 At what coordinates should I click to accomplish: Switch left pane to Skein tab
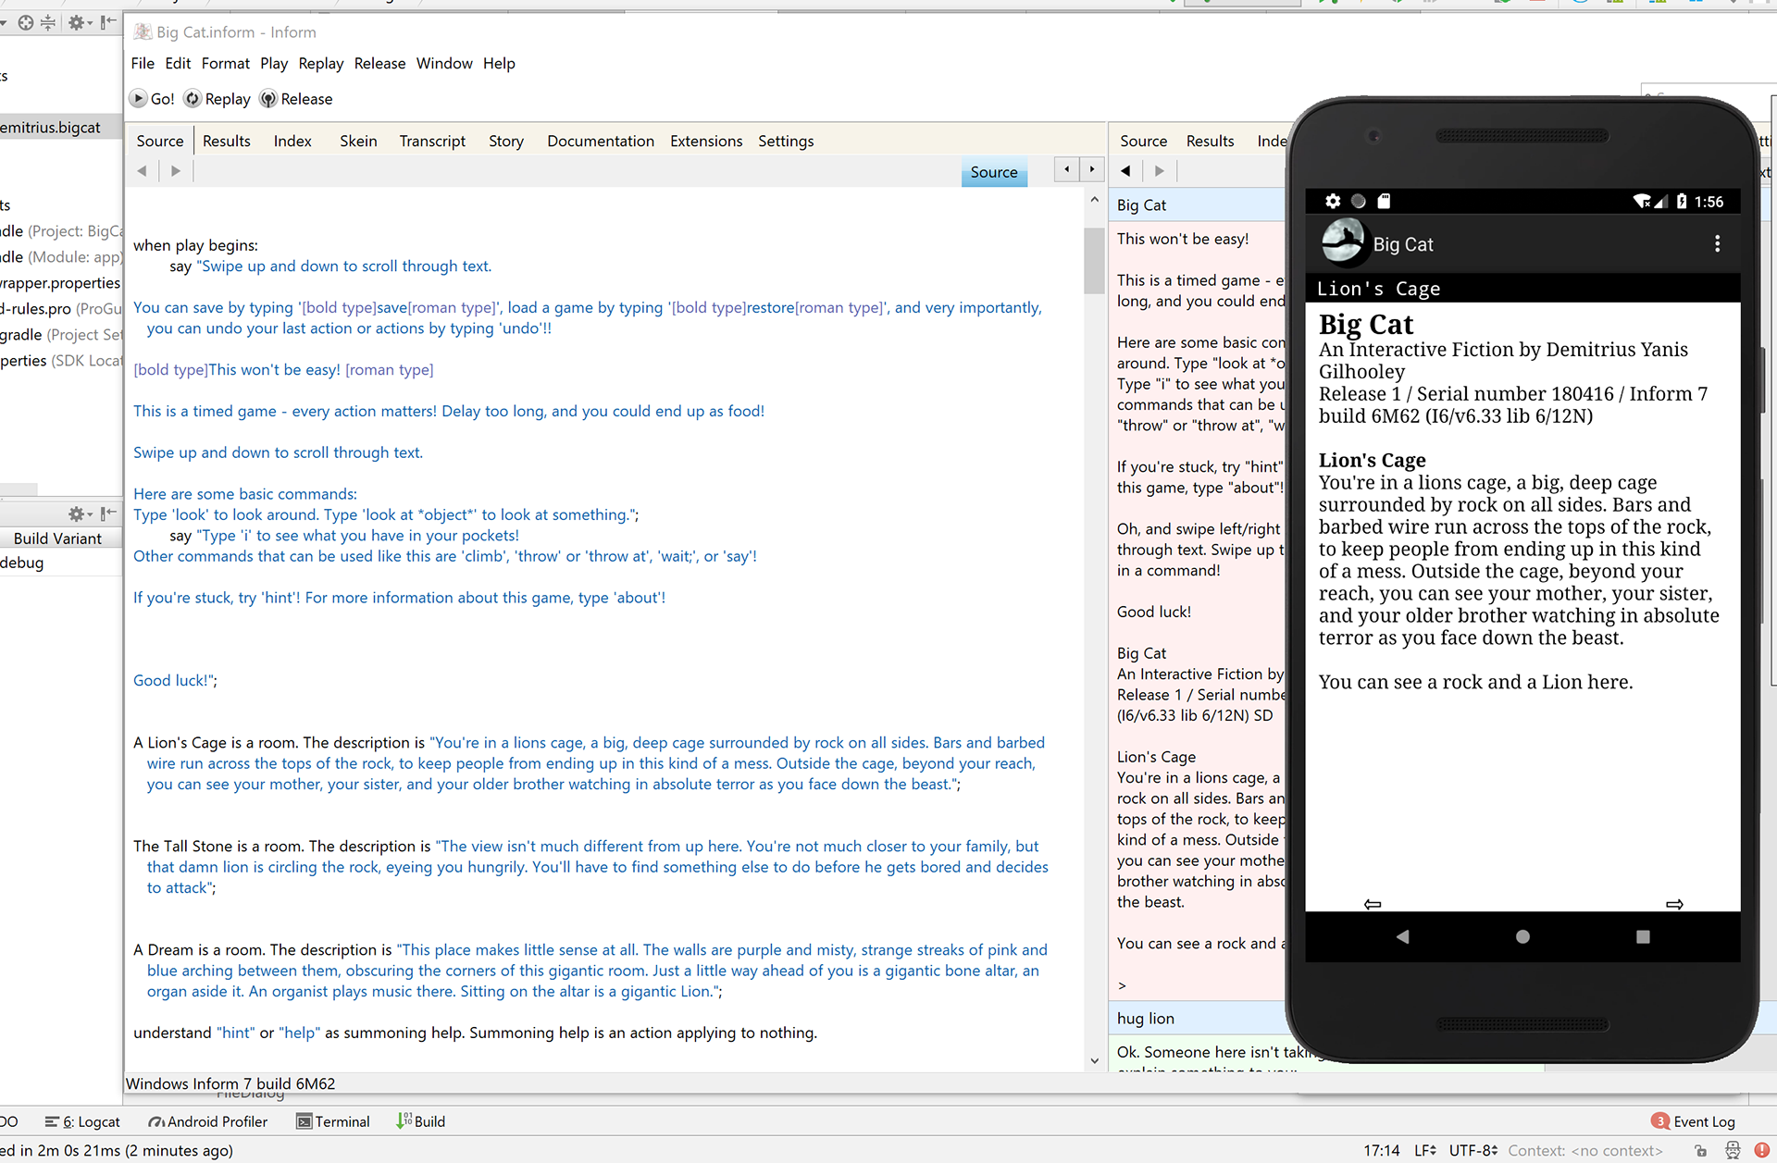click(x=358, y=141)
